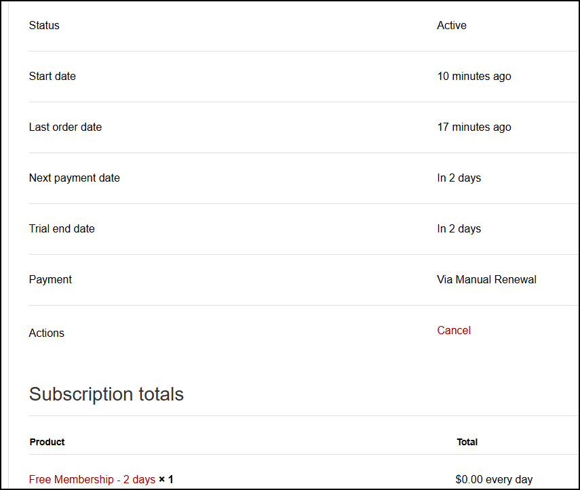
Task: Click the Next payment date label
Action: coord(74,178)
